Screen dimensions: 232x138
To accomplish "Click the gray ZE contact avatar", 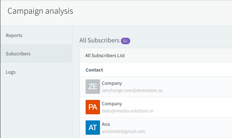I will click(93, 87).
